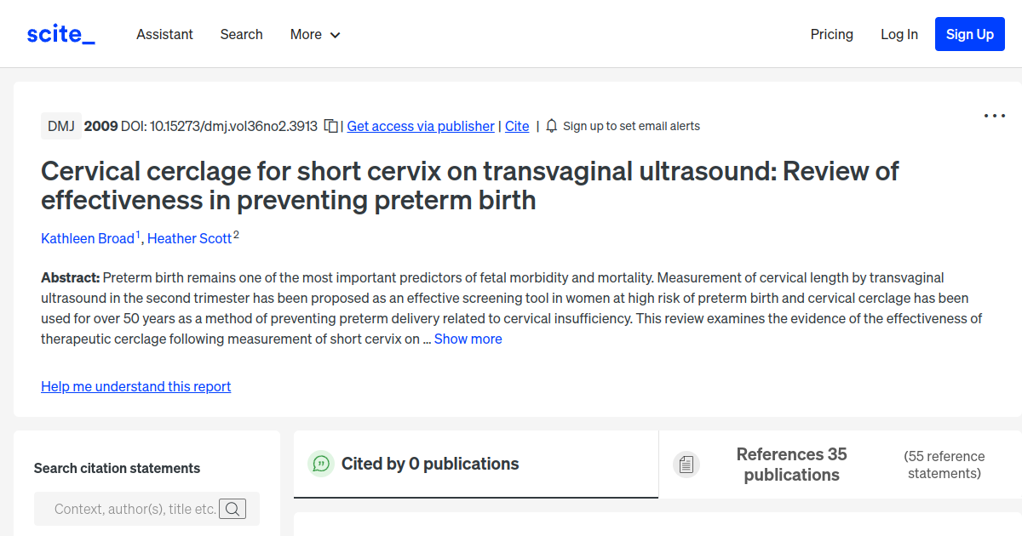This screenshot has width=1022, height=536.
Task: Click the citation statements search field
Action: [136, 508]
